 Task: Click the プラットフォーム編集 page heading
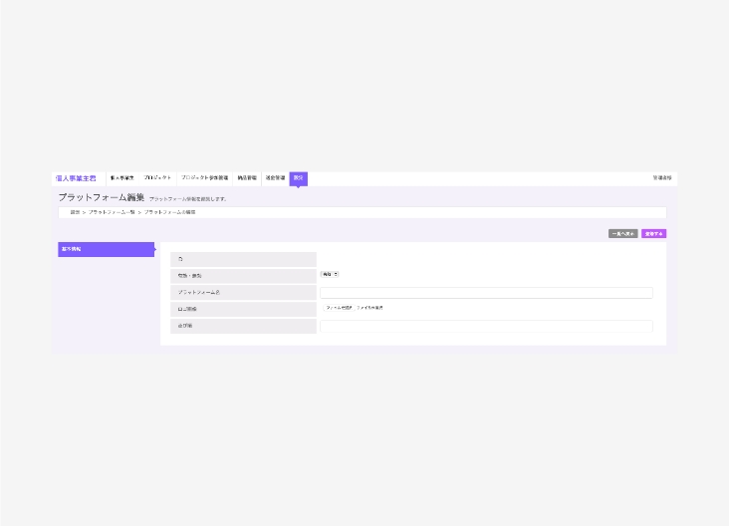102,197
